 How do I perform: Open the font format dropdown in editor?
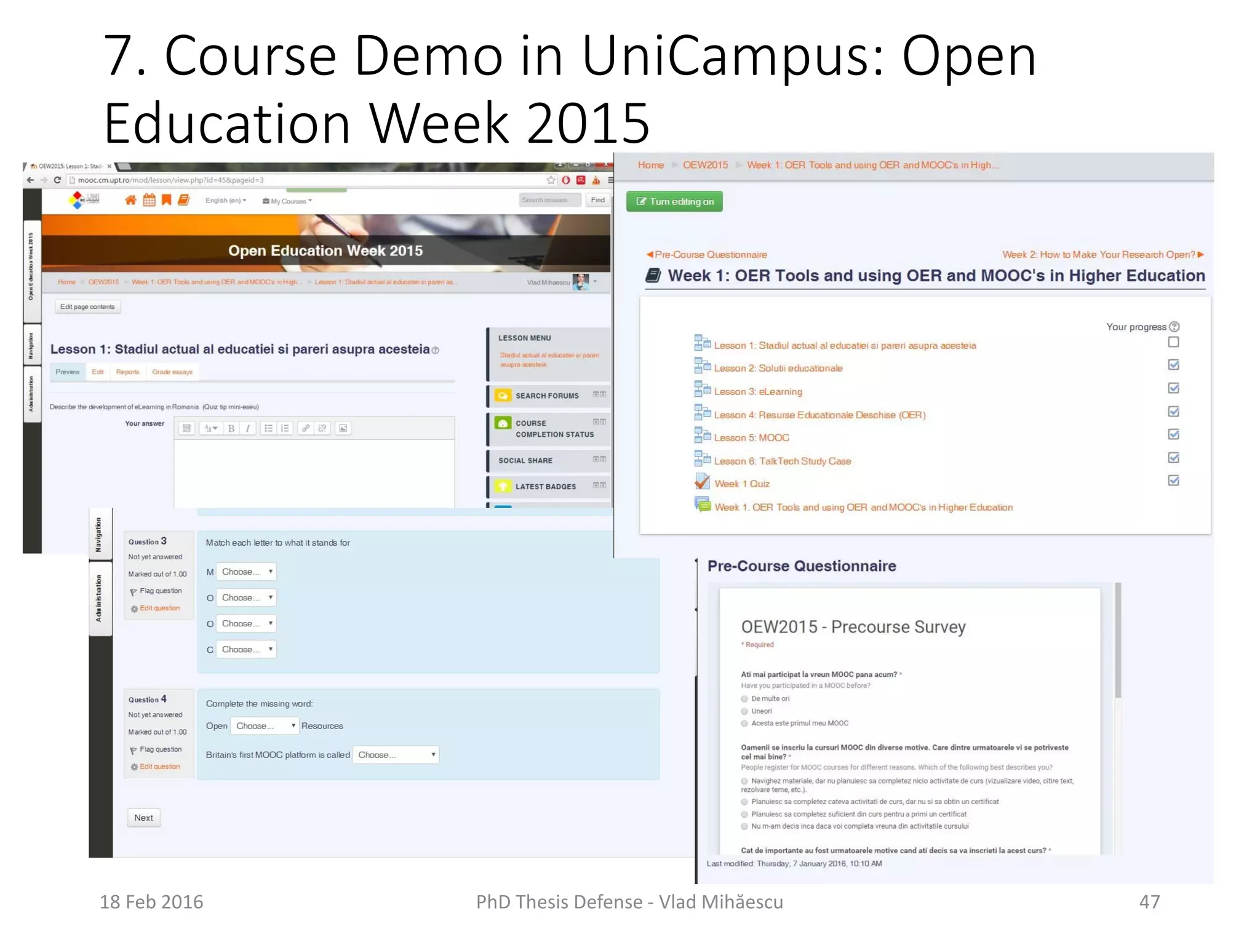(211, 428)
